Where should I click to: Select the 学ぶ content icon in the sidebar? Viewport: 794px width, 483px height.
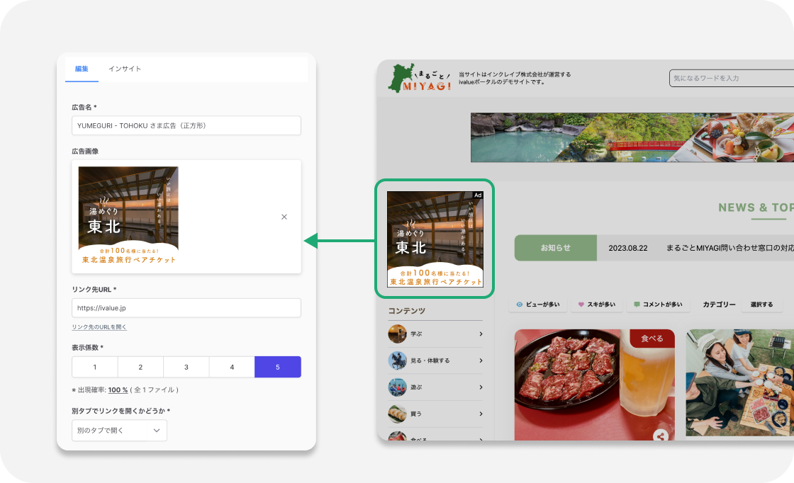click(398, 334)
